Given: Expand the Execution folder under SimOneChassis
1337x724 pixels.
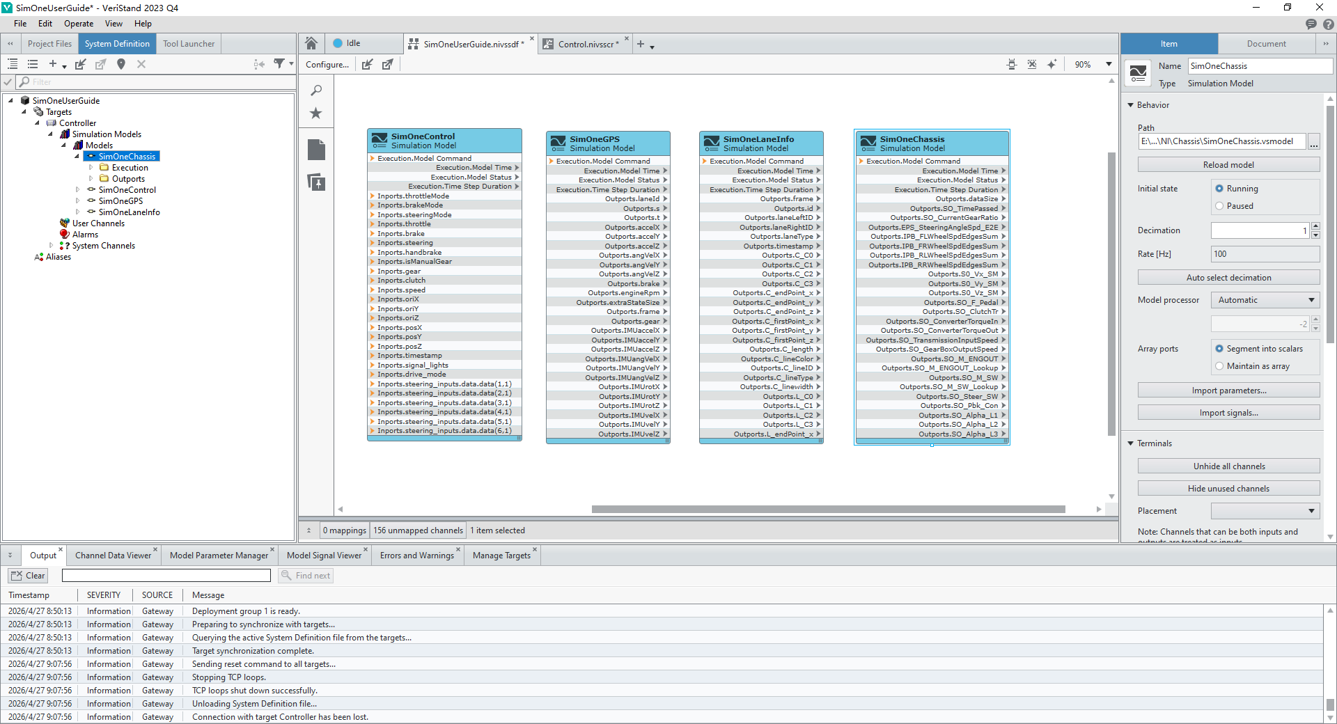Looking at the screenshot, I should [x=91, y=168].
